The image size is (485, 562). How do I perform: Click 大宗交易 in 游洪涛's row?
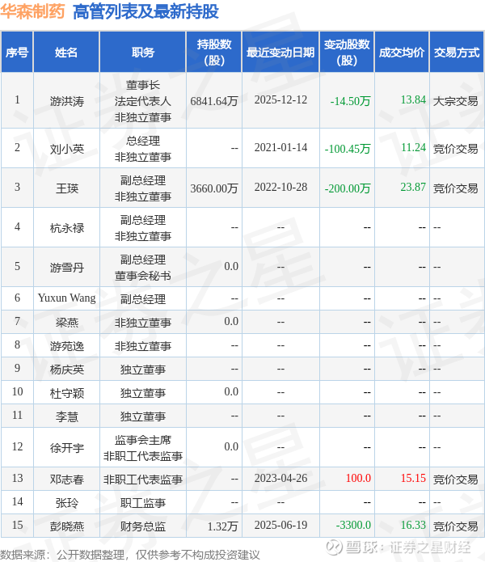[x=455, y=101]
